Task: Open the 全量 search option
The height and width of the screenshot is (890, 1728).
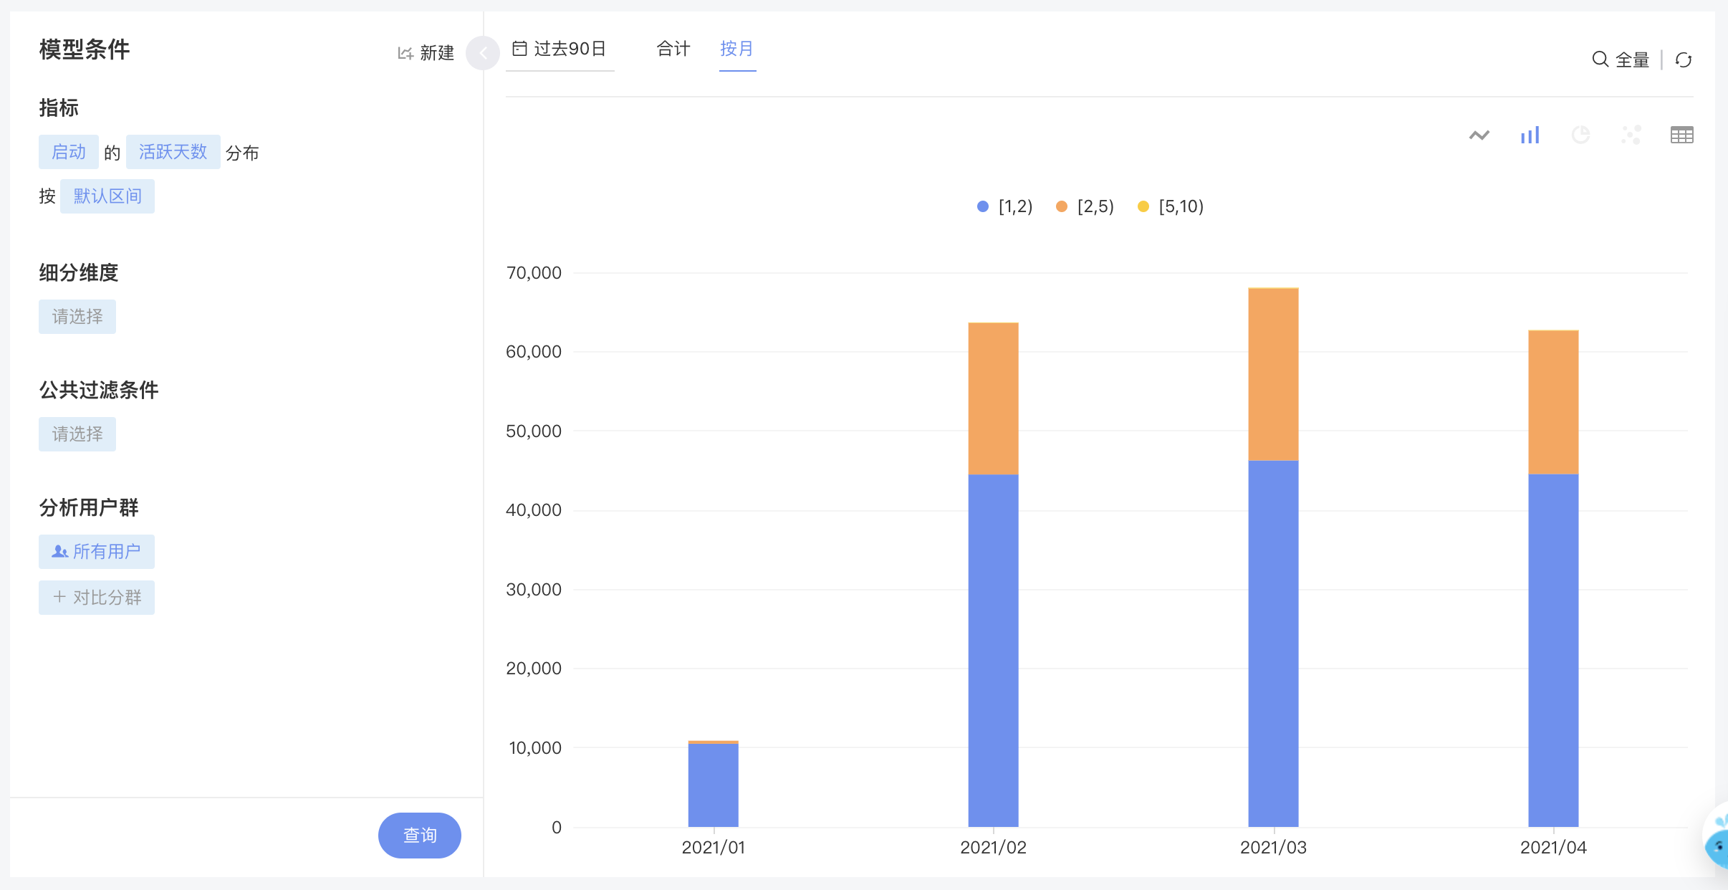Action: tap(1621, 60)
